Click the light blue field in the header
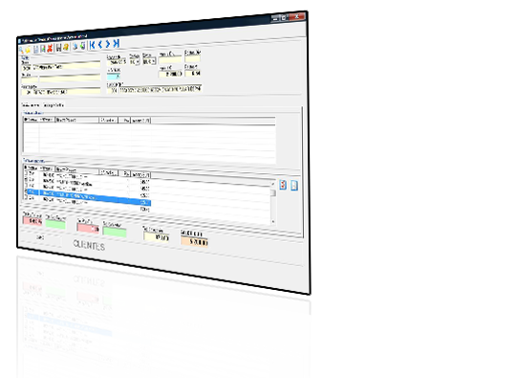The image size is (516, 378). [113, 77]
